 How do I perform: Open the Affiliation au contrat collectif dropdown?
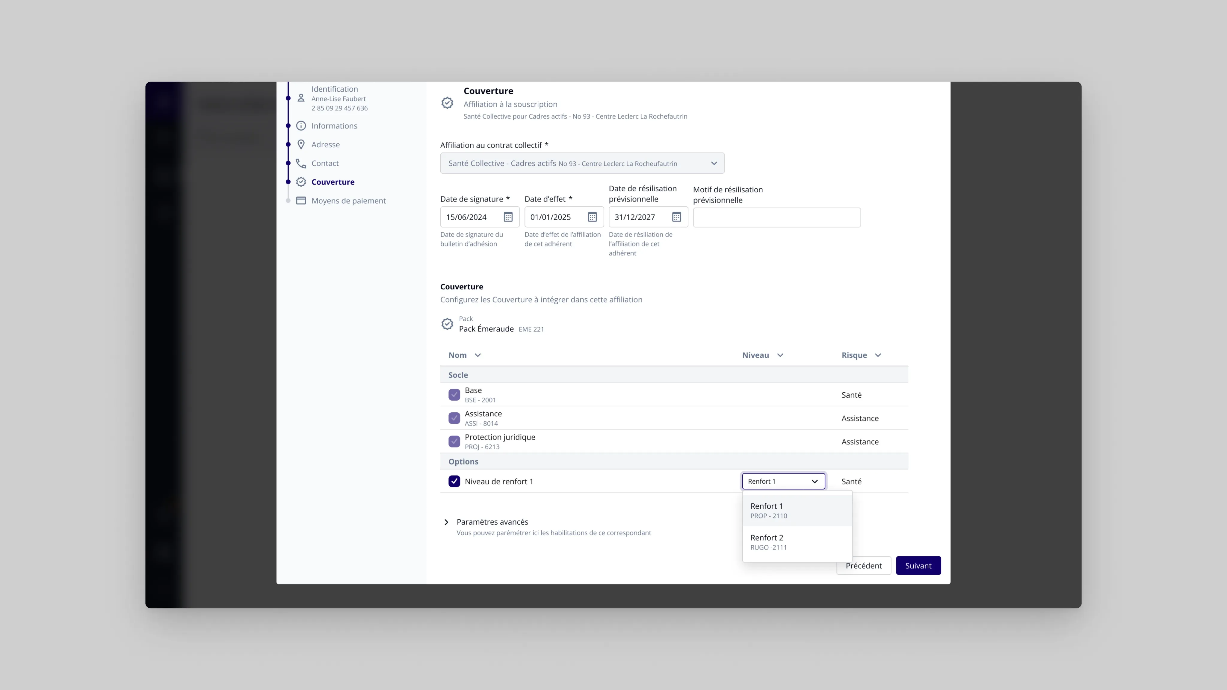click(582, 163)
